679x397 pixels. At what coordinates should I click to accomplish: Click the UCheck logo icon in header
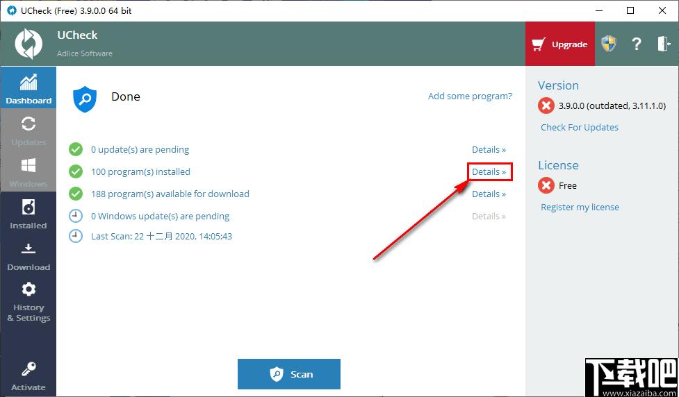tap(28, 44)
